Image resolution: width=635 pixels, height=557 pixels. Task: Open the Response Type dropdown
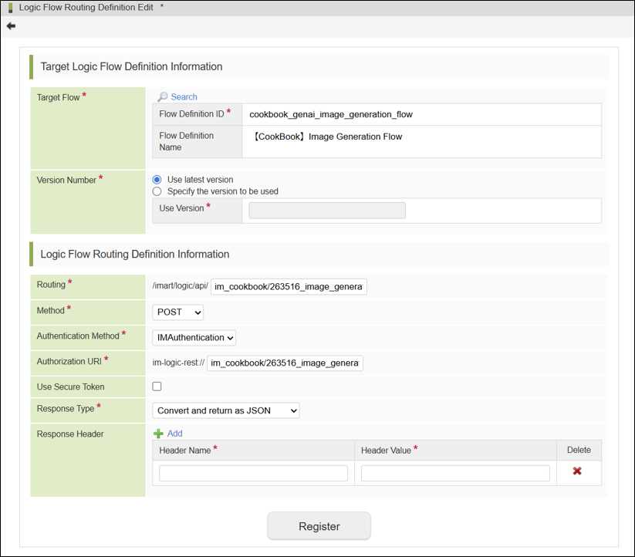(x=226, y=410)
